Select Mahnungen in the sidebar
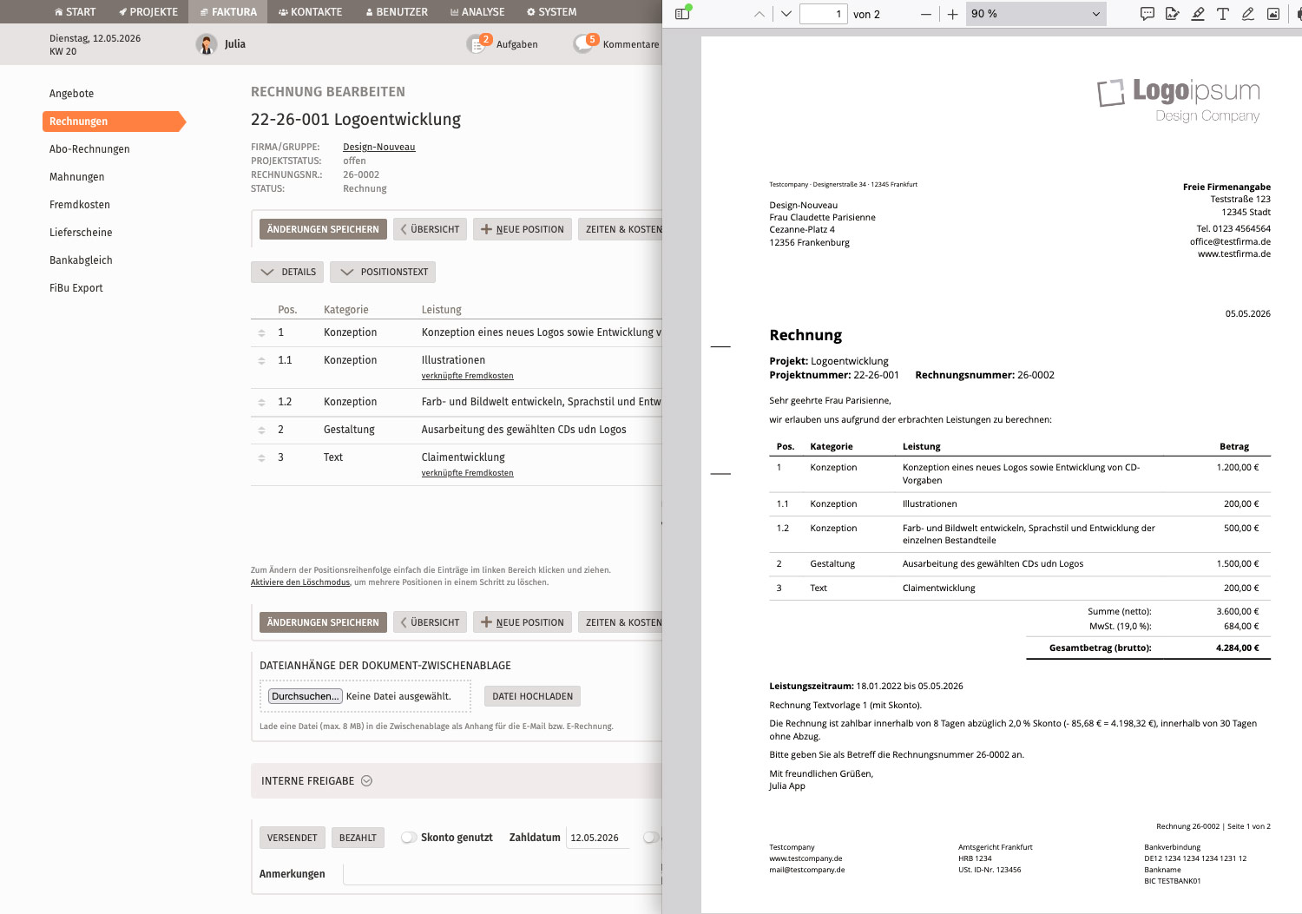This screenshot has height=914, width=1302. click(76, 177)
